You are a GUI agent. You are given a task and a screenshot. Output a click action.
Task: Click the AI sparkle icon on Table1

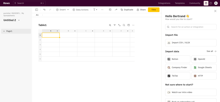[x=110, y=25]
